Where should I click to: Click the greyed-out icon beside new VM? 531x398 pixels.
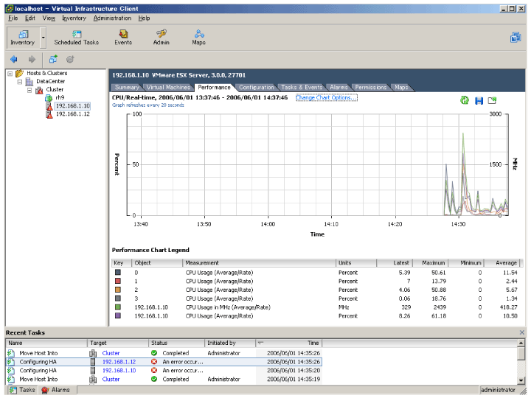70,59
